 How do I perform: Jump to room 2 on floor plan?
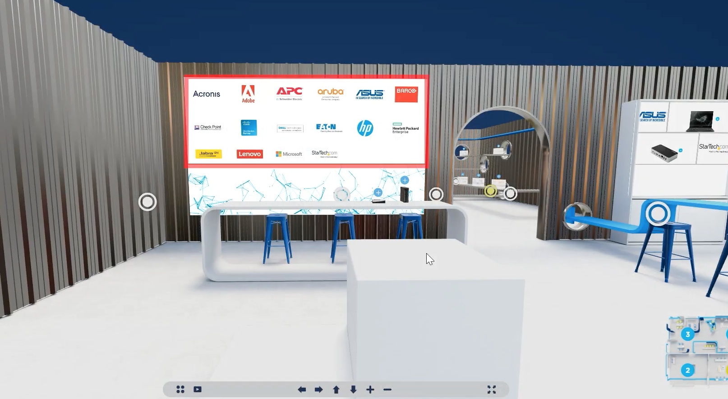687,370
